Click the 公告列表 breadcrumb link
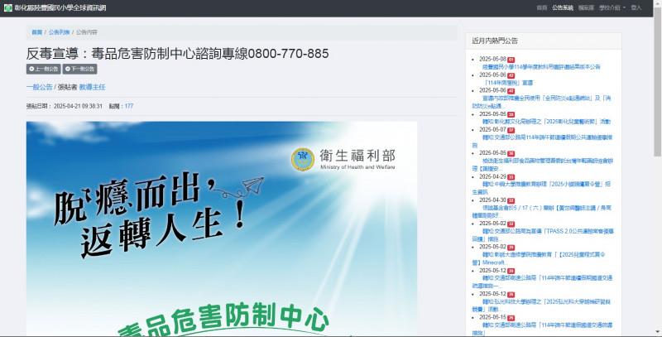 (x=59, y=32)
